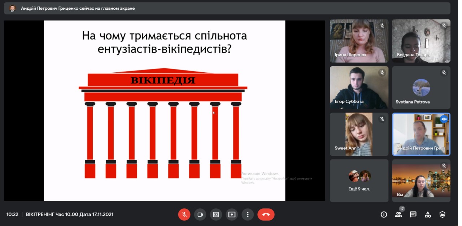
Task: Select Svetlana Petrova avatar tile
Action: pyautogui.click(x=421, y=87)
